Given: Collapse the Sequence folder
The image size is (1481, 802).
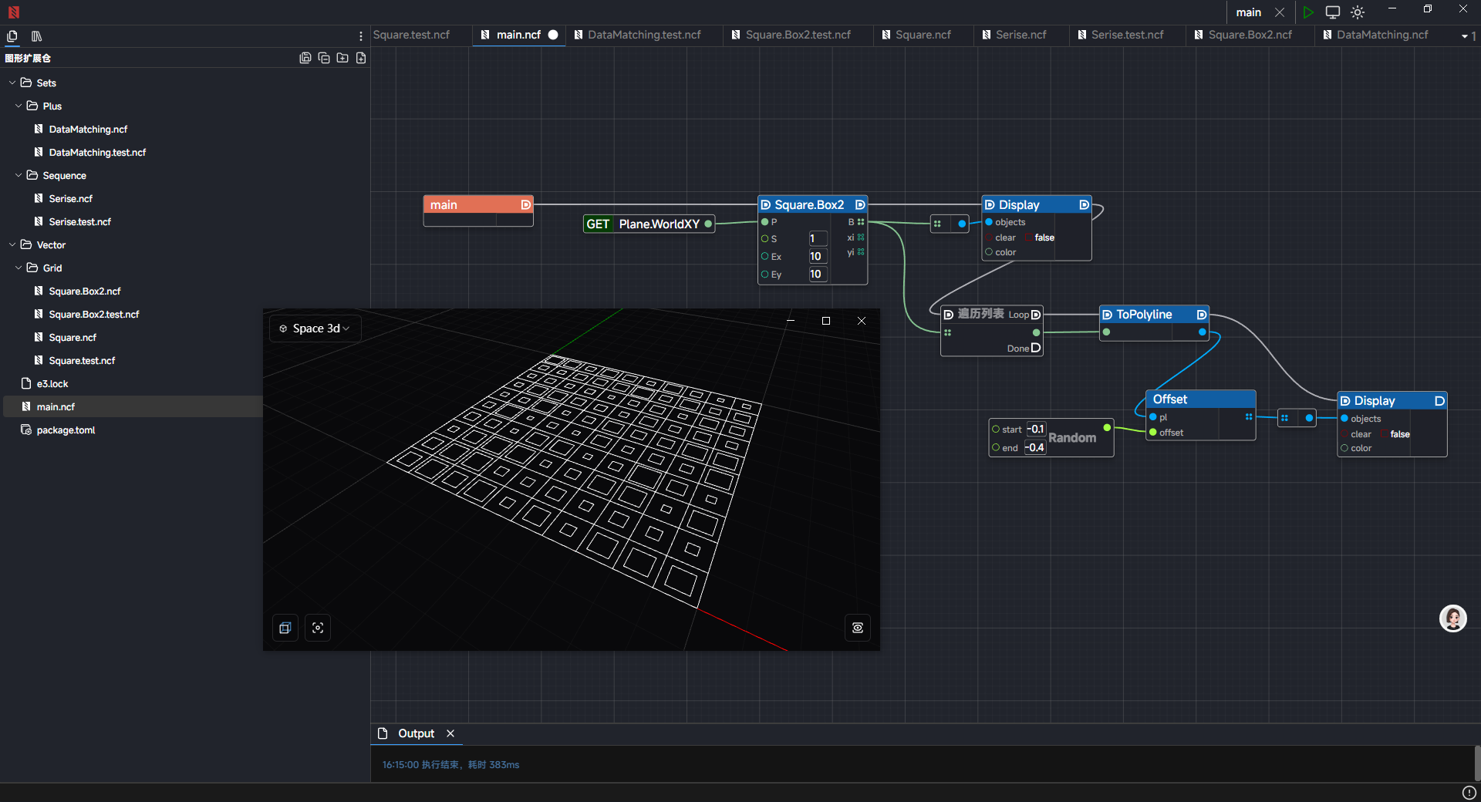Looking at the screenshot, I should coord(19,176).
